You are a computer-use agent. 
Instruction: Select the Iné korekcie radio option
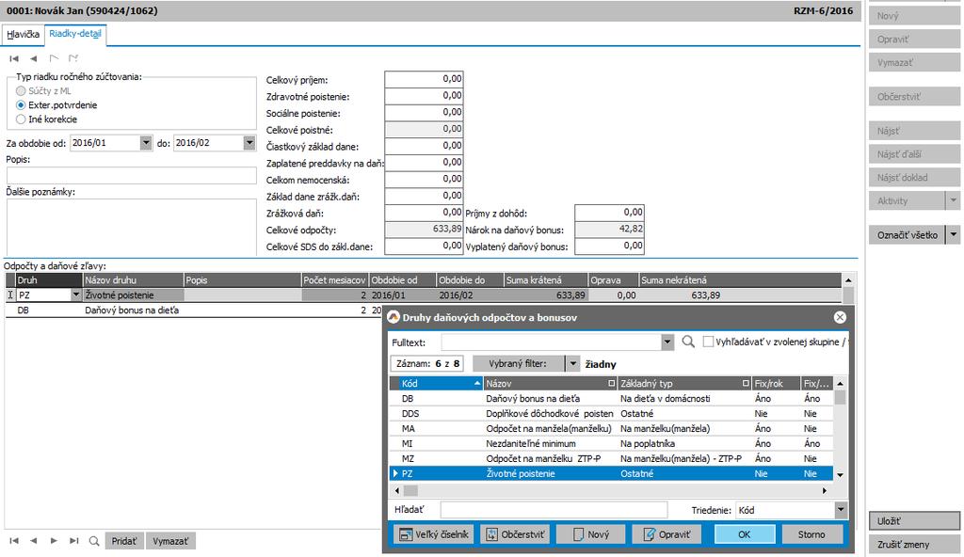point(21,119)
